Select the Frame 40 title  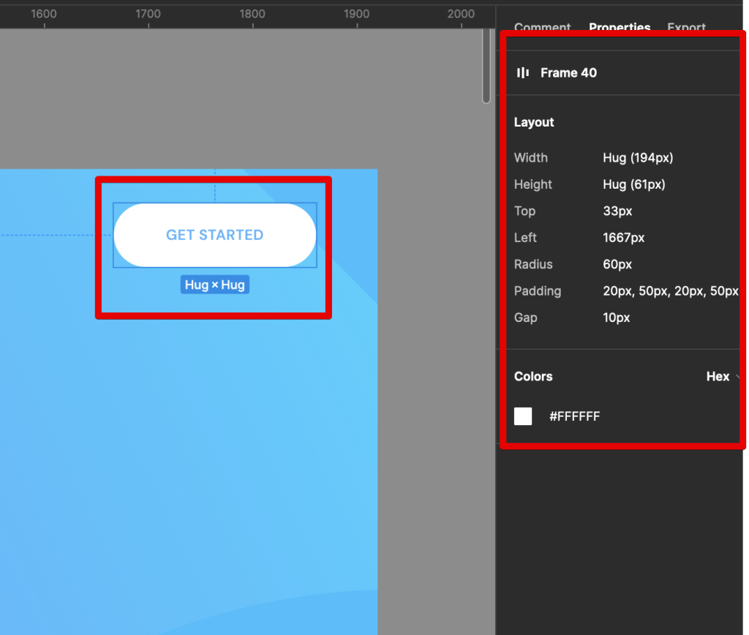tap(568, 72)
